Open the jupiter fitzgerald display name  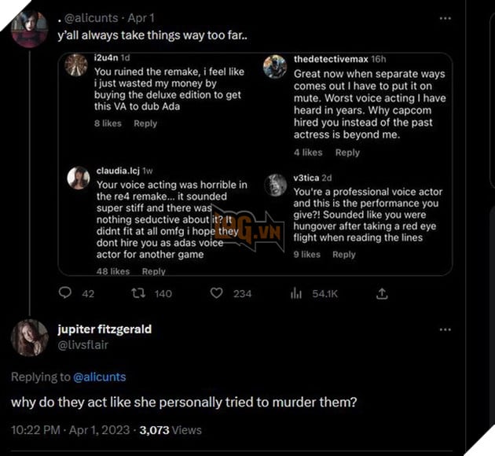pos(104,329)
